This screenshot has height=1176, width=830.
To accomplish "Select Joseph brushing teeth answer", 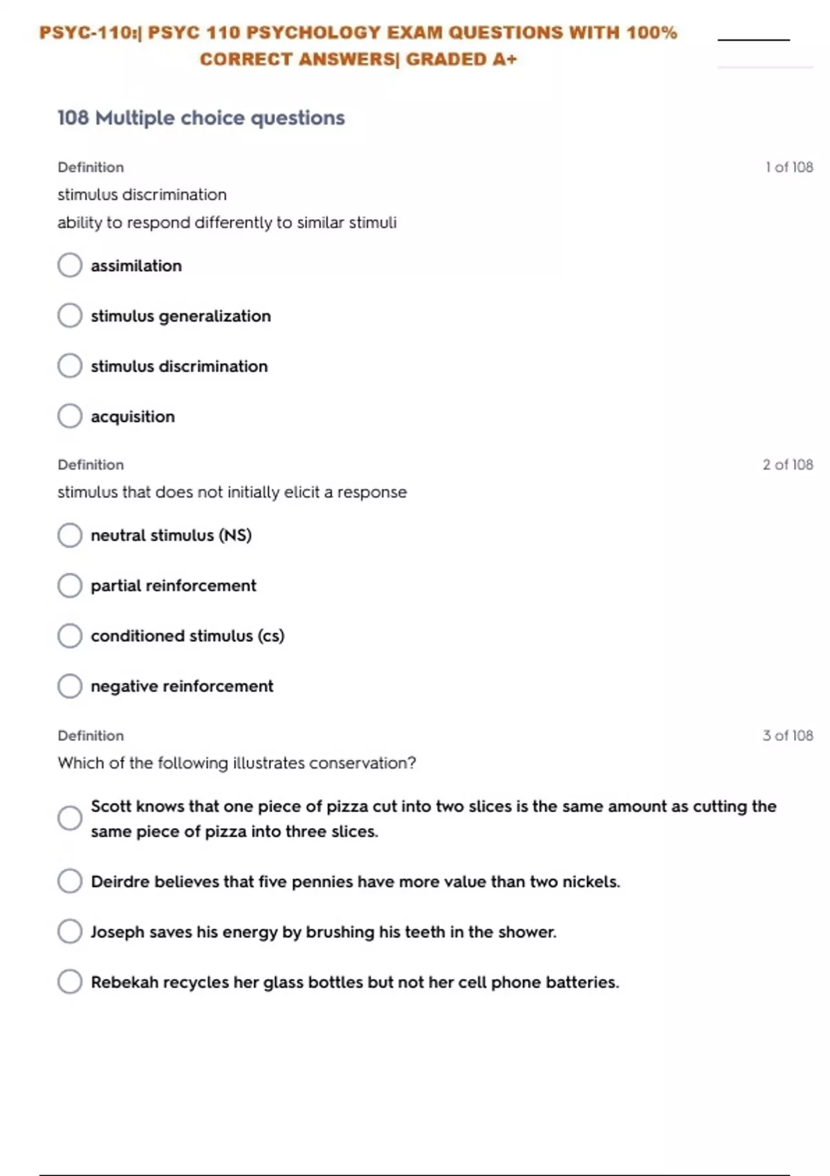I will pyautogui.click(x=70, y=932).
